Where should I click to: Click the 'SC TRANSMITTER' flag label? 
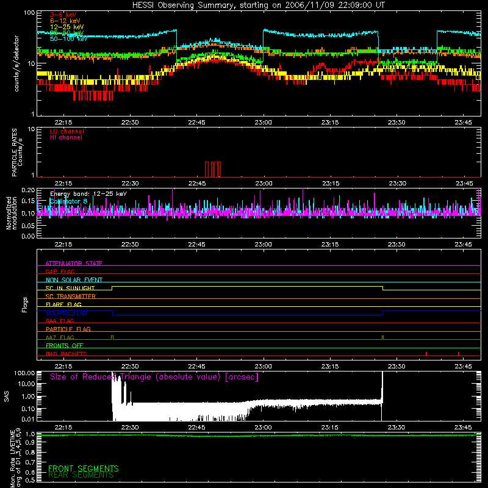[x=71, y=296]
